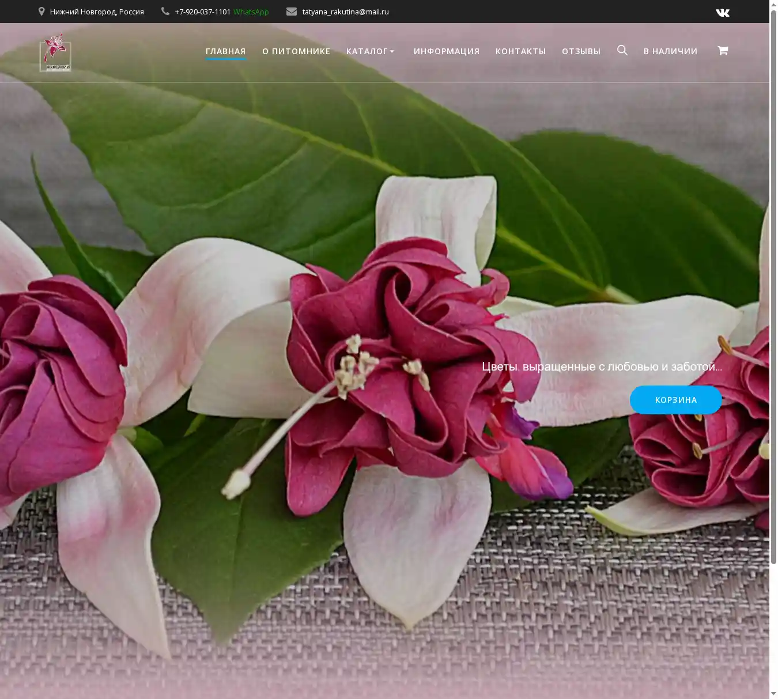Click the envelope email icon
Viewport: 778px width, 699px height.
click(292, 12)
